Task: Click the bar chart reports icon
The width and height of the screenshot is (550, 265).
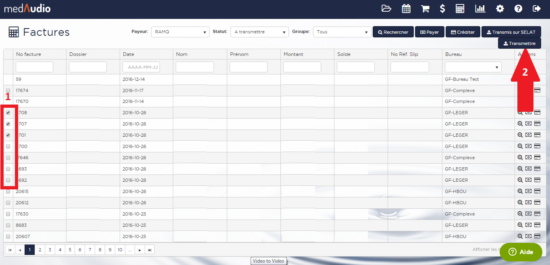Action: click(x=480, y=8)
